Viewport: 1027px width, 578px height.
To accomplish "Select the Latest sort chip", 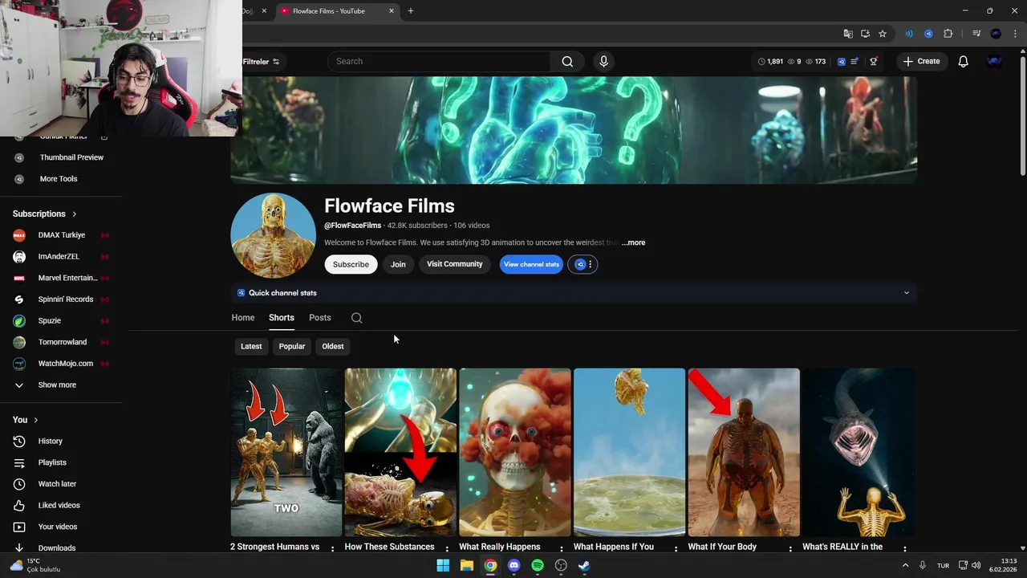I will pos(251,347).
